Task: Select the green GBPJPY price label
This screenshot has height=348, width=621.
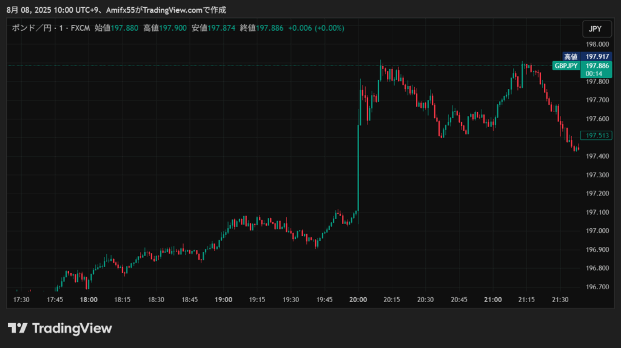Action: 566,66
